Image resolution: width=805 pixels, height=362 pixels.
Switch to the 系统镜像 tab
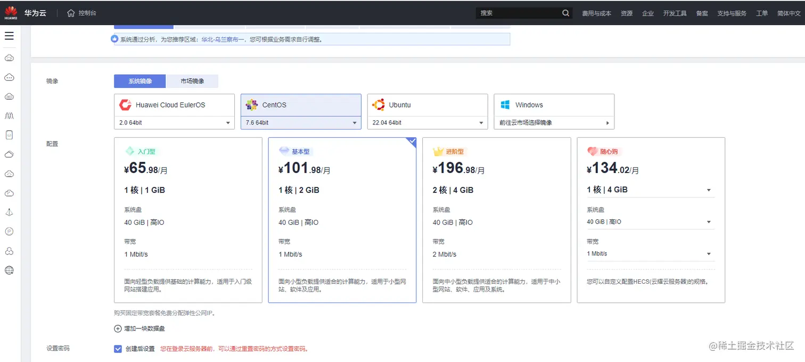[140, 81]
